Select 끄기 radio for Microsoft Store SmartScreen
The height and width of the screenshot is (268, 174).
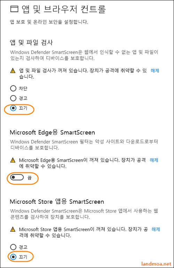[13, 257]
